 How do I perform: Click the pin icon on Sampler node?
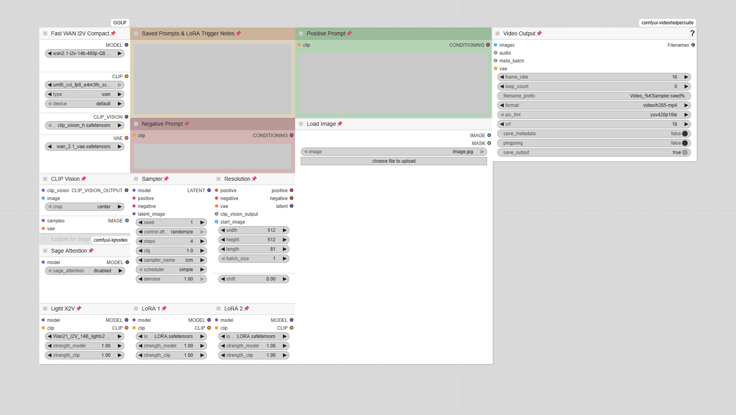point(166,179)
